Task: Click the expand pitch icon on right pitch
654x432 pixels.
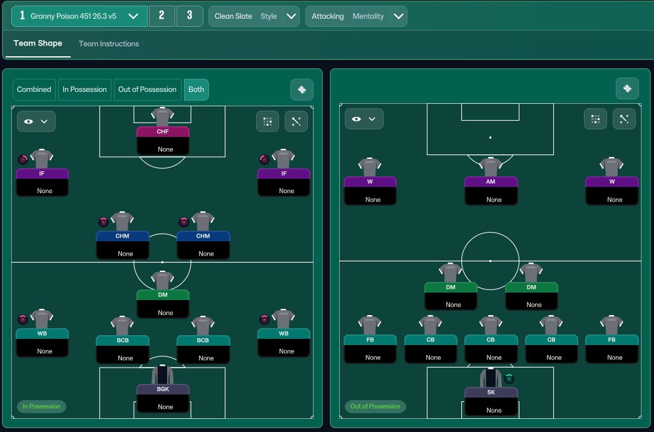Action: tap(624, 119)
